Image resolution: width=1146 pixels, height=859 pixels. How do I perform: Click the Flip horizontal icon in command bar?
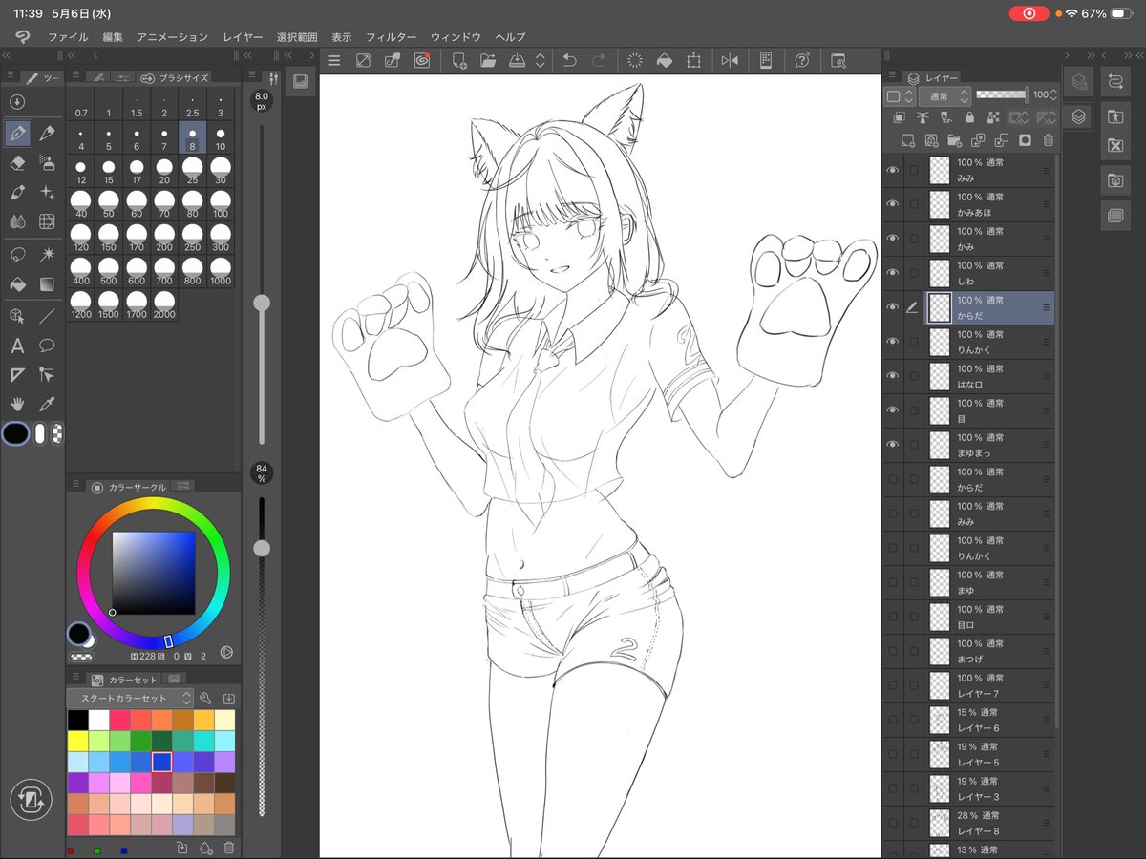click(730, 60)
